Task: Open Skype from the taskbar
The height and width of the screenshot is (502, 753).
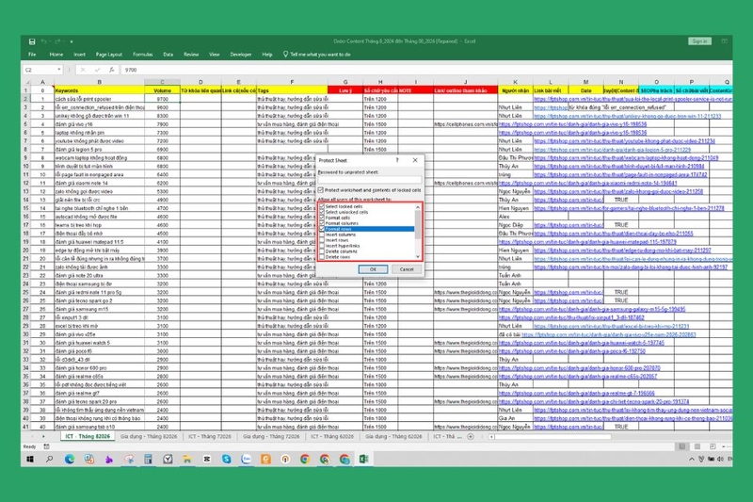Action: pyautogui.click(x=226, y=460)
